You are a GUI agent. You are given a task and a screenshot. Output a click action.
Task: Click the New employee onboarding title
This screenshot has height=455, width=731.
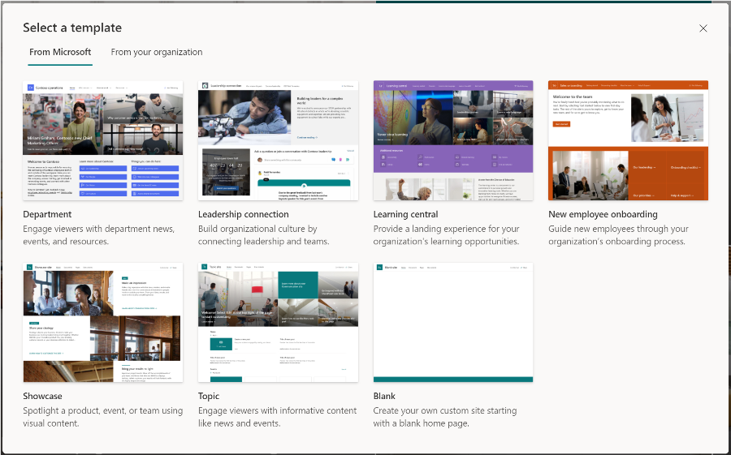click(603, 215)
